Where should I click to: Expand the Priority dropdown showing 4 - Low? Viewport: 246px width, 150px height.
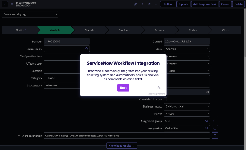(x=187, y=114)
